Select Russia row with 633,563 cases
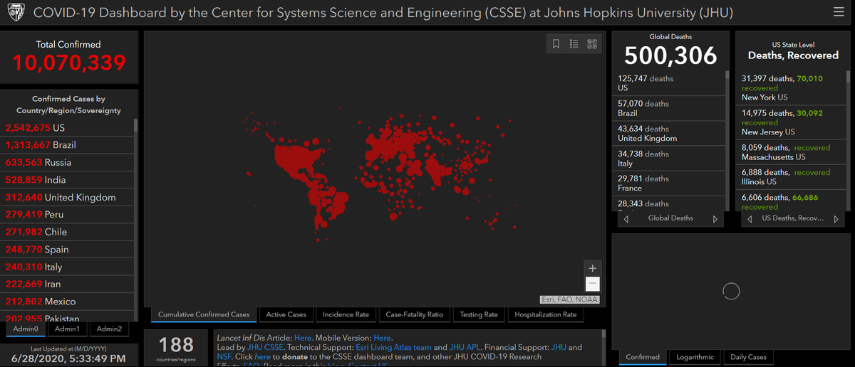Image resolution: width=855 pixels, height=367 pixels. coord(68,162)
